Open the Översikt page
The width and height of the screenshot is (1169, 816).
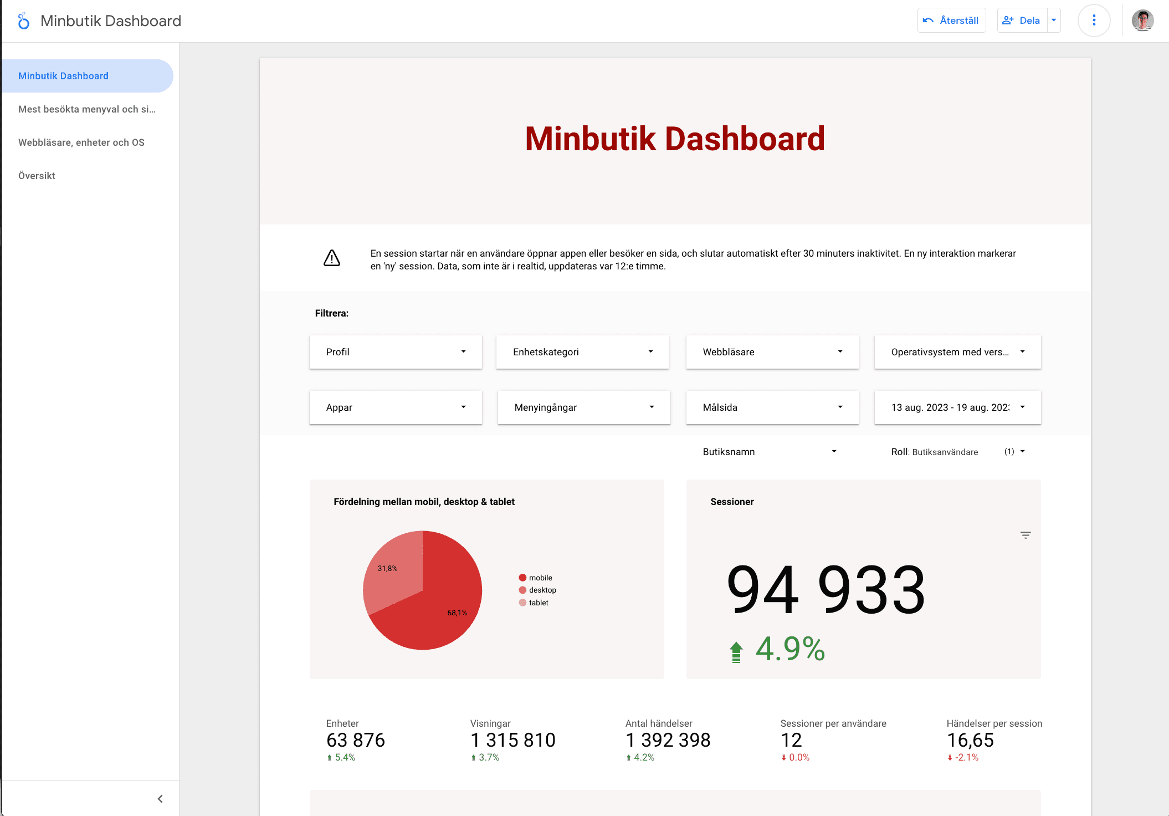[36, 175]
